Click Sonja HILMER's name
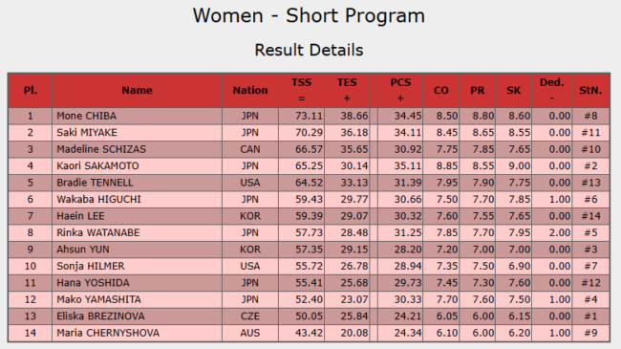621x349 pixels. tap(91, 266)
